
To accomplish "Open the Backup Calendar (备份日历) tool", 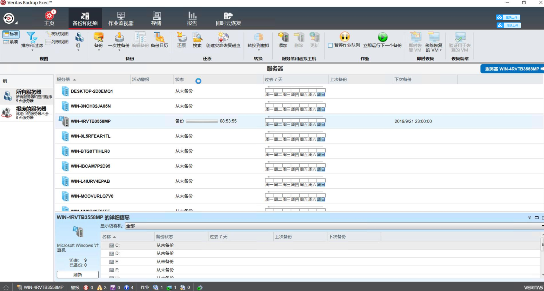I will click(x=159, y=40).
